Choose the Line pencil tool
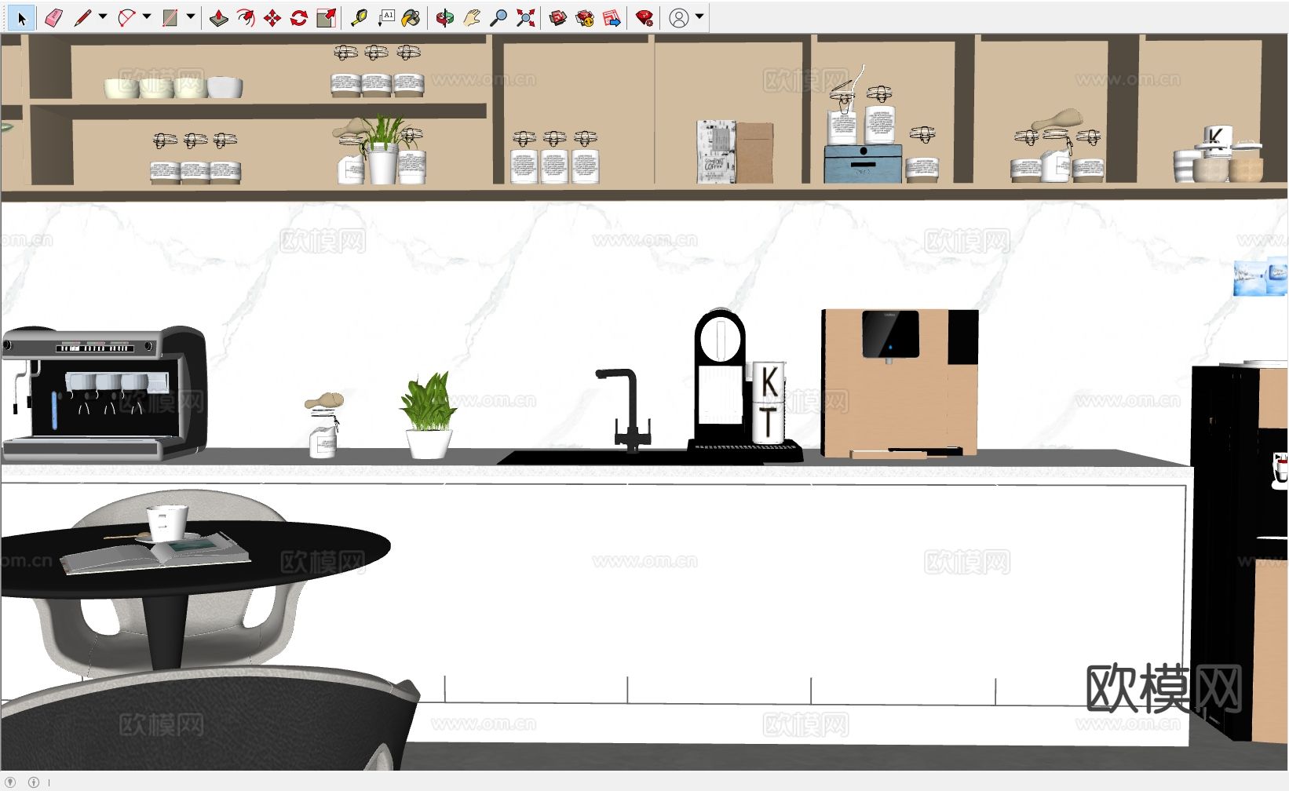The image size is (1289, 791). pos(82,17)
